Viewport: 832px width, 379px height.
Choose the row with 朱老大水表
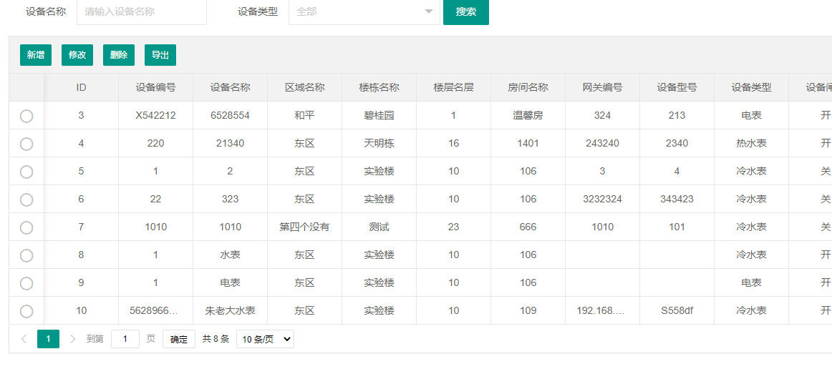click(x=26, y=311)
